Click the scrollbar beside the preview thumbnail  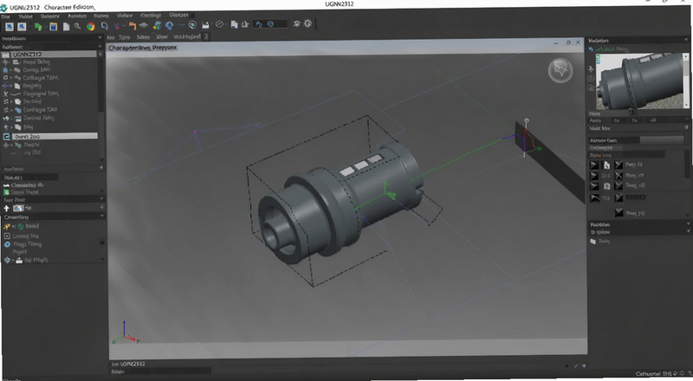click(686, 81)
